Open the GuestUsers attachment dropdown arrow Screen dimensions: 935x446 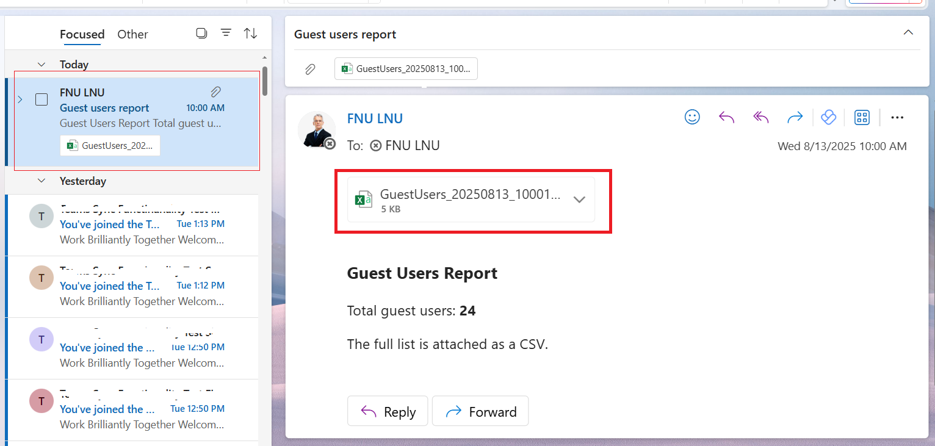[x=579, y=200]
